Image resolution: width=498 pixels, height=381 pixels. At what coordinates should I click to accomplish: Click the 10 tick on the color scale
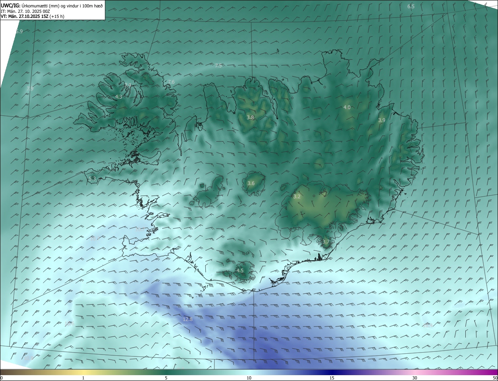click(249, 378)
